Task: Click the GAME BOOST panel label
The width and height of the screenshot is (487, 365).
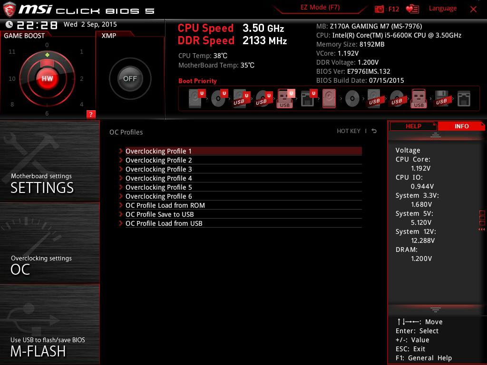Action: (24, 36)
